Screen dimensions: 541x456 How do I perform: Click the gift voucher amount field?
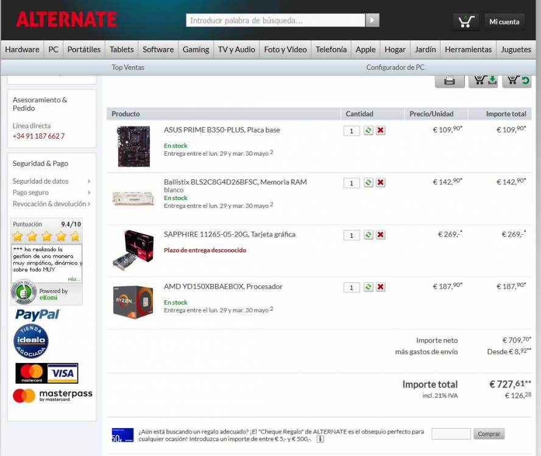point(451,434)
